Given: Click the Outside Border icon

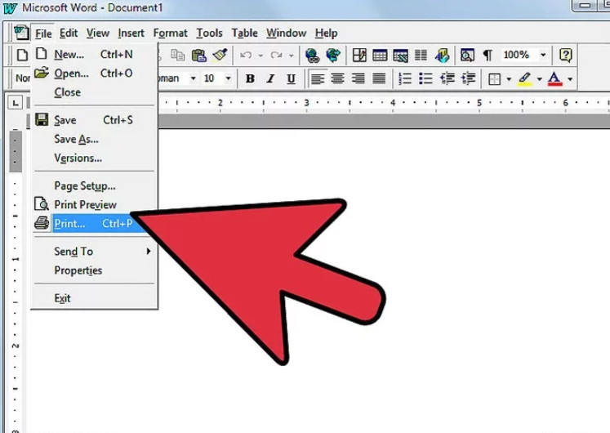Looking at the screenshot, I should click(495, 79).
